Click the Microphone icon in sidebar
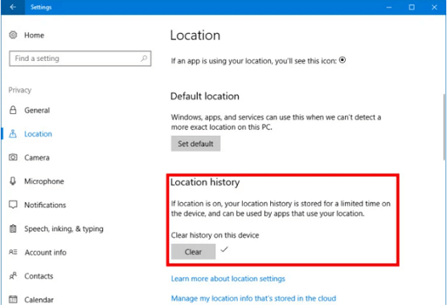 coord(13,181)
